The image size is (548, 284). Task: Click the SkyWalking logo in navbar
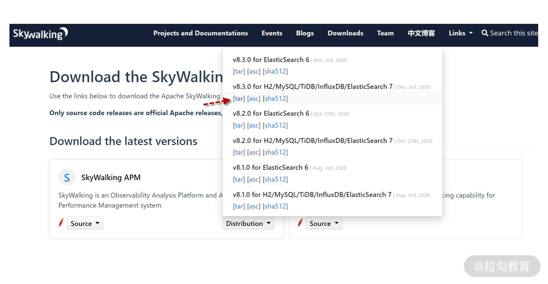pyautogui.click(x=40, y=34)
